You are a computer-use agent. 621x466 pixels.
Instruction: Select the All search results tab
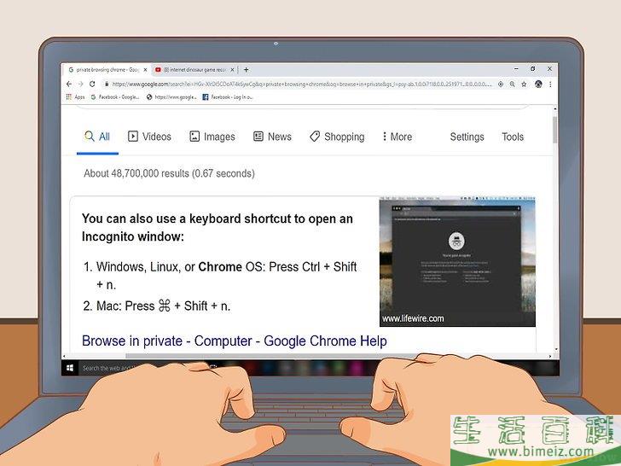pos(97,137)
